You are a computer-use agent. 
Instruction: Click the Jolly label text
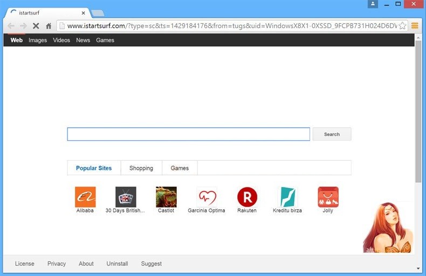pos(328,211)
